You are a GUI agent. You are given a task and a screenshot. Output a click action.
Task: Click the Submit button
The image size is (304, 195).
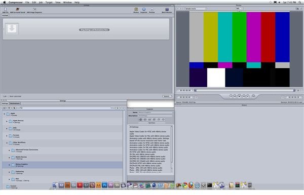[167, 96]
